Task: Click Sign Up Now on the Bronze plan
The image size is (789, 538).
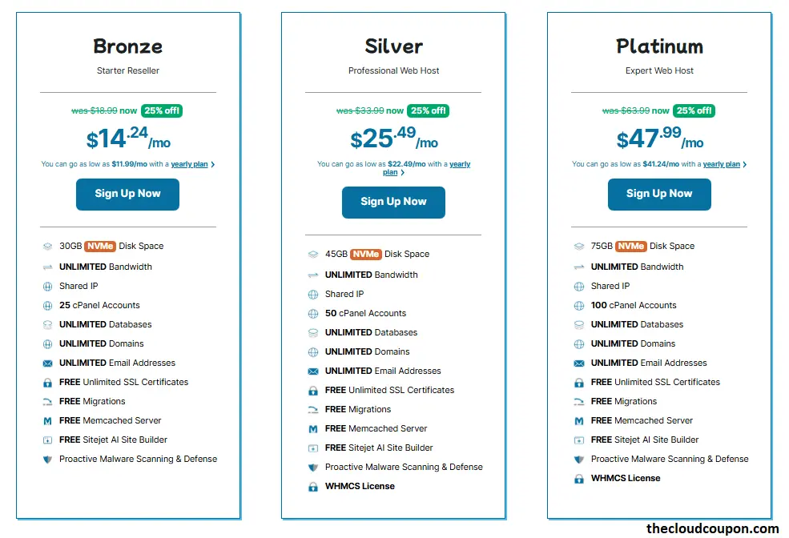Action: tap(127, 195)
